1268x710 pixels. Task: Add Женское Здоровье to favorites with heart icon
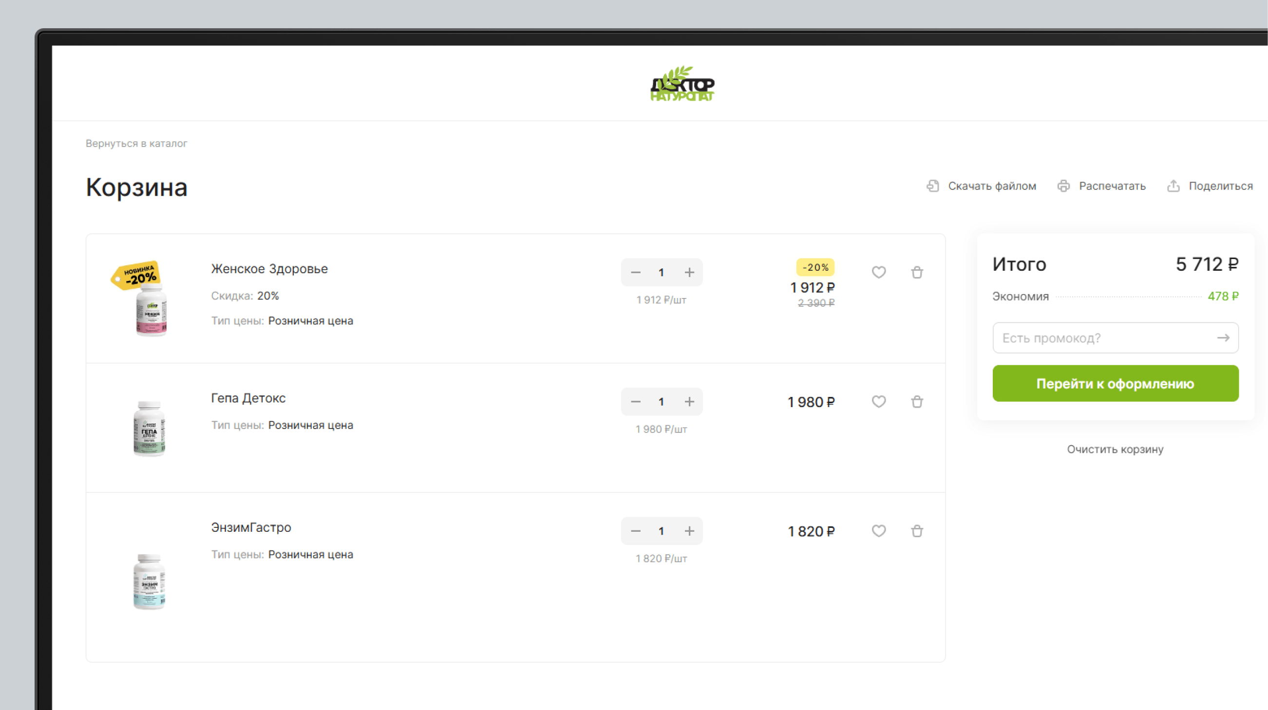coord(879,272)
